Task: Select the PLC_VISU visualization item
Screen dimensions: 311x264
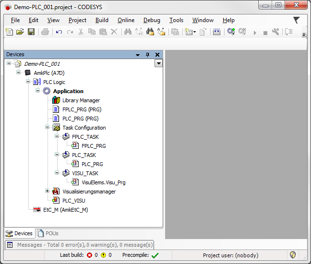Action: pyautogui.click(x=73, y=201)
